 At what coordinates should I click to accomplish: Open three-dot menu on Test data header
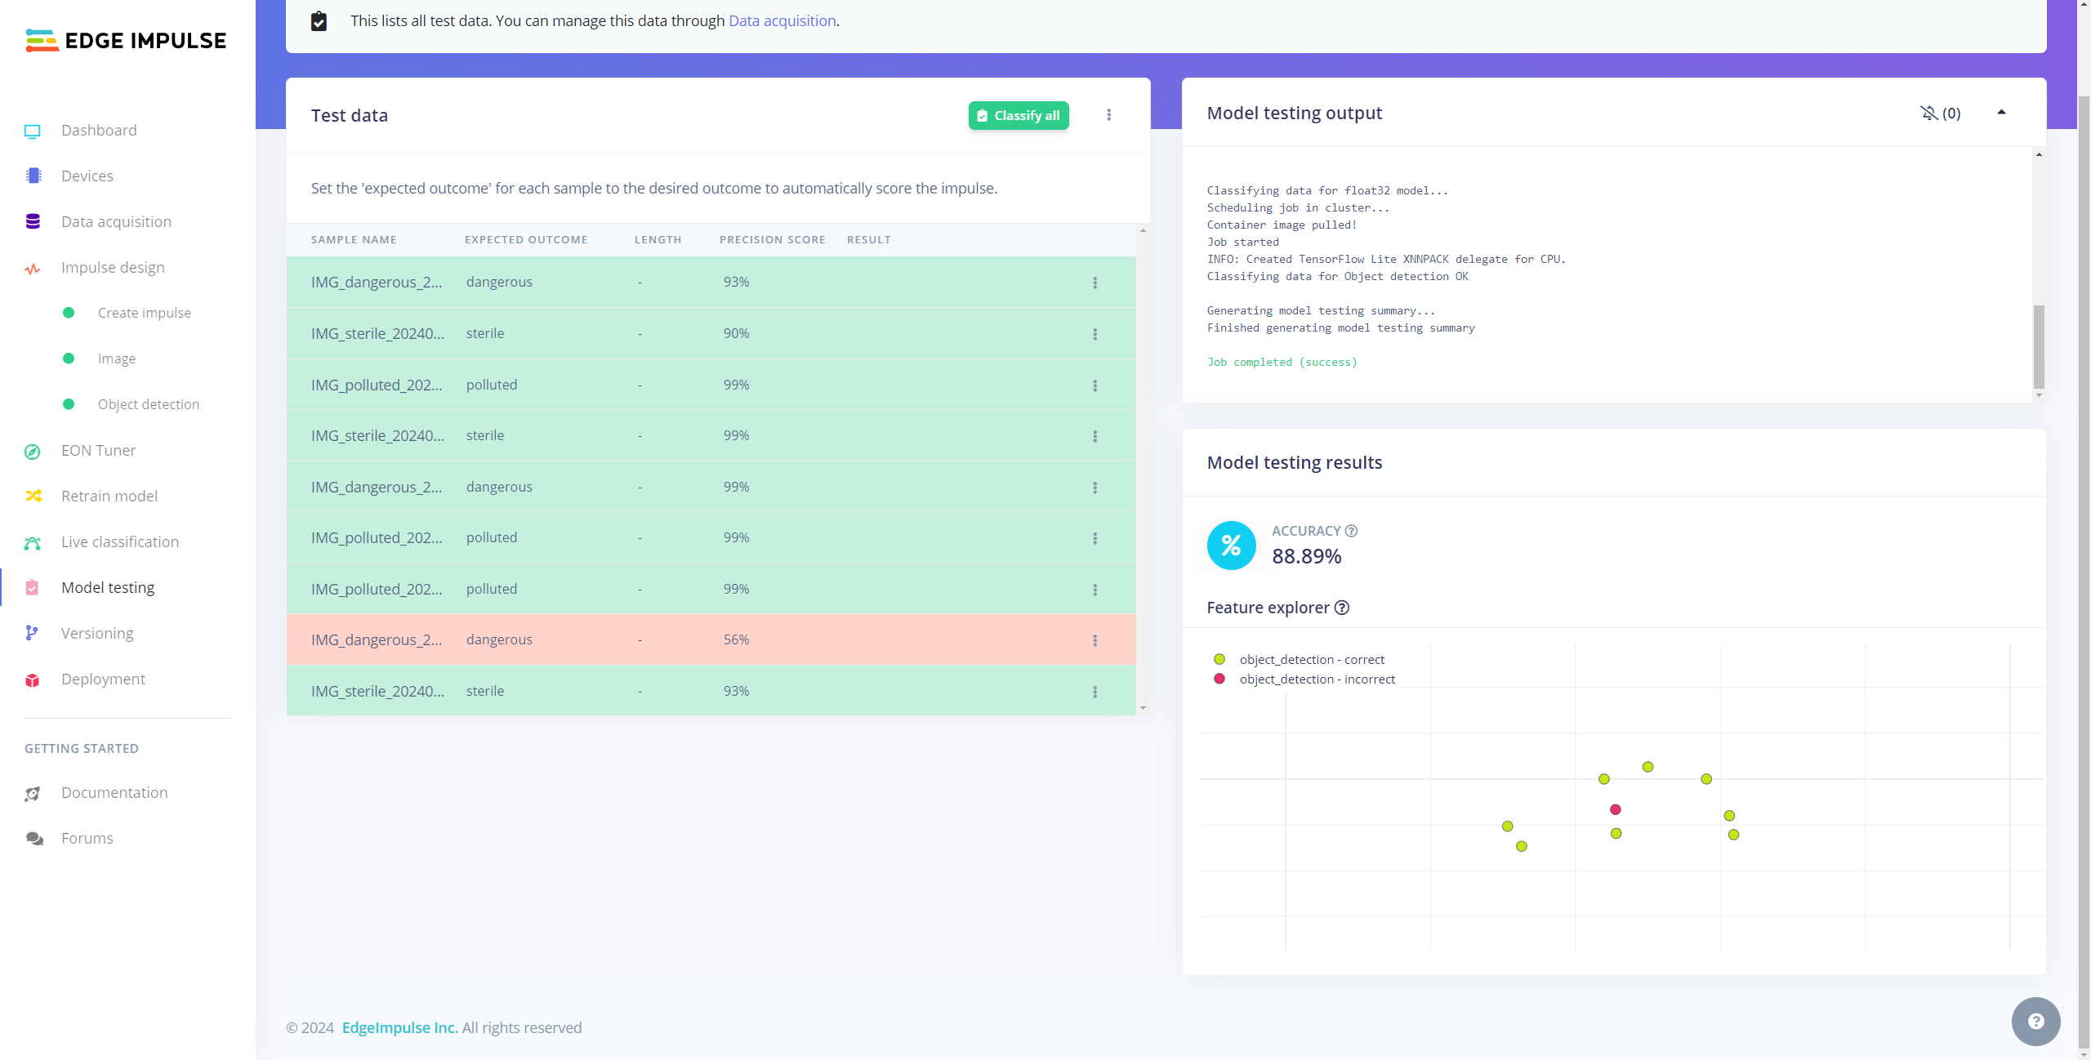(1108, 115)
